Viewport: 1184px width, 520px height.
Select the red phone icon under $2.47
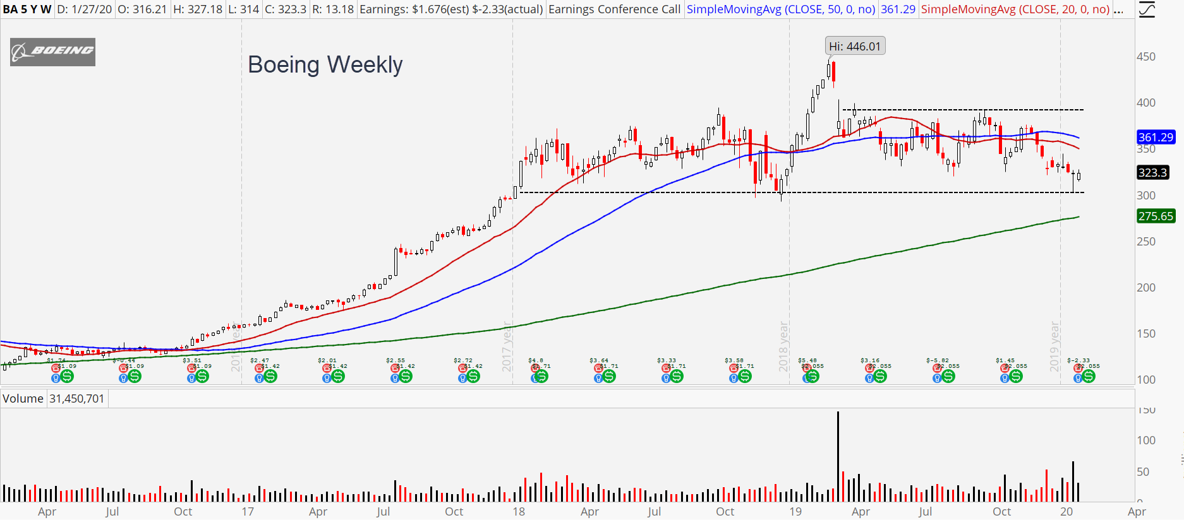pyautogui.click(x=259, y=369)
